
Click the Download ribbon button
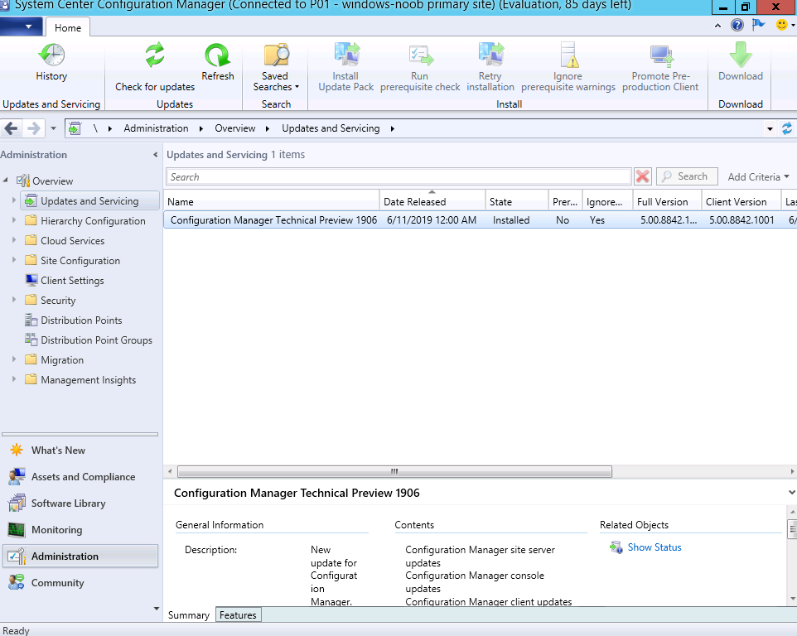(741, 62)
